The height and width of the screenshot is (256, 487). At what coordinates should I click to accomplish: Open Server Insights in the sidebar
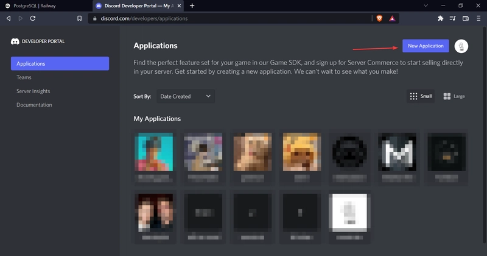coord(33,91)
